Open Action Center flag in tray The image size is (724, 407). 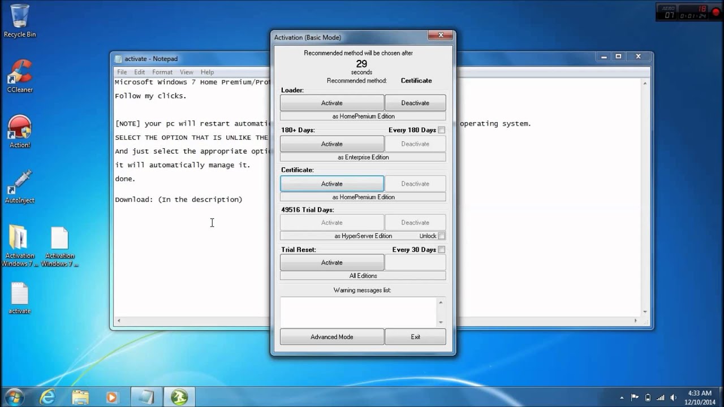tap(635, 397)
